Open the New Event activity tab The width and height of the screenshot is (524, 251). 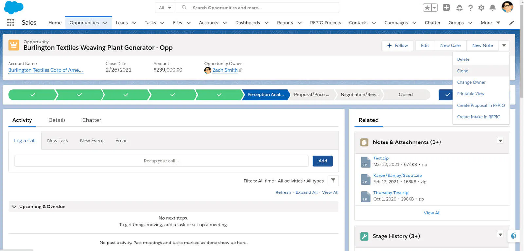(92, 141)
